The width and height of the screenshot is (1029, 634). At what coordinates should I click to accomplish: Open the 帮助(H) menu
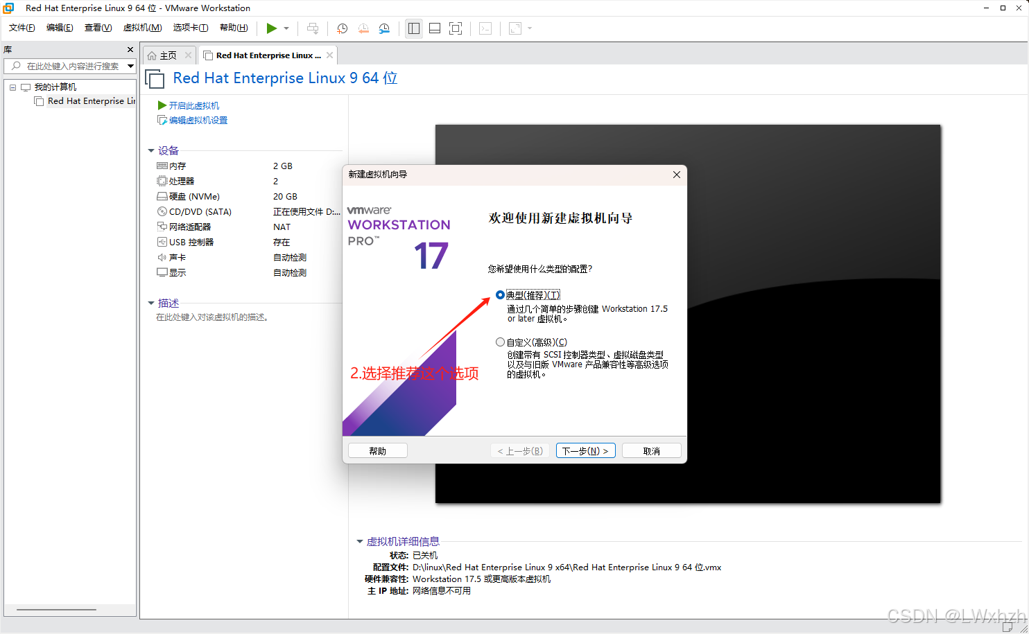point(234,28)
